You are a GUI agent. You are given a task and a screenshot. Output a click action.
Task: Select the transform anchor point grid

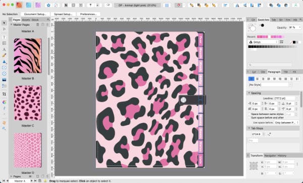pos(254,166)
